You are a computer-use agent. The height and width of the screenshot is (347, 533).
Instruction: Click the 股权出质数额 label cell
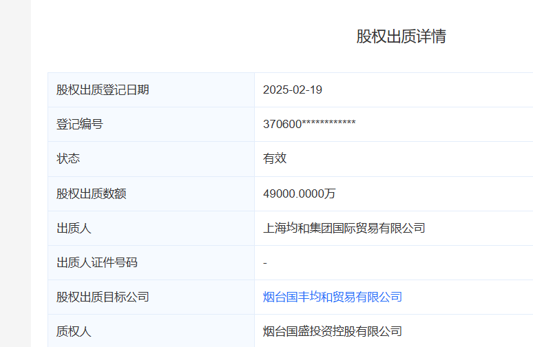pyautogui.click(x=151, y=193)
